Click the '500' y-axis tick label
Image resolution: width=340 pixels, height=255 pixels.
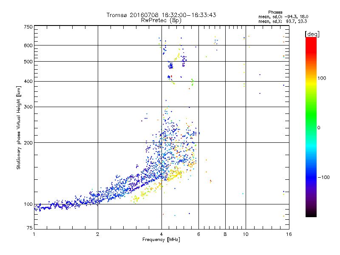pyautogui.click(x=28, y=62)
